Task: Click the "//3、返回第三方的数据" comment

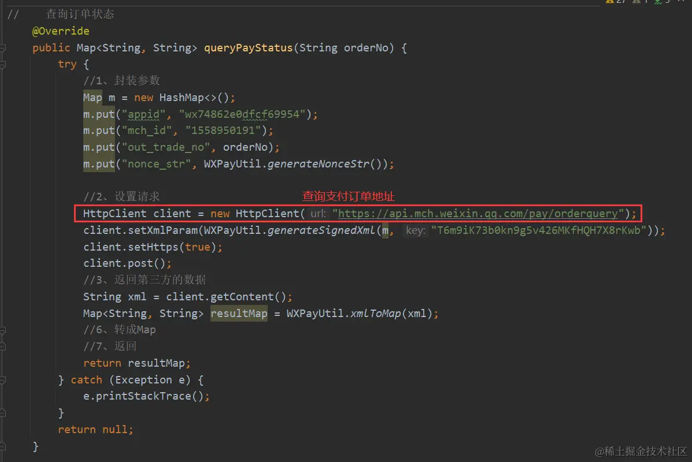Action: click(145, 280)
